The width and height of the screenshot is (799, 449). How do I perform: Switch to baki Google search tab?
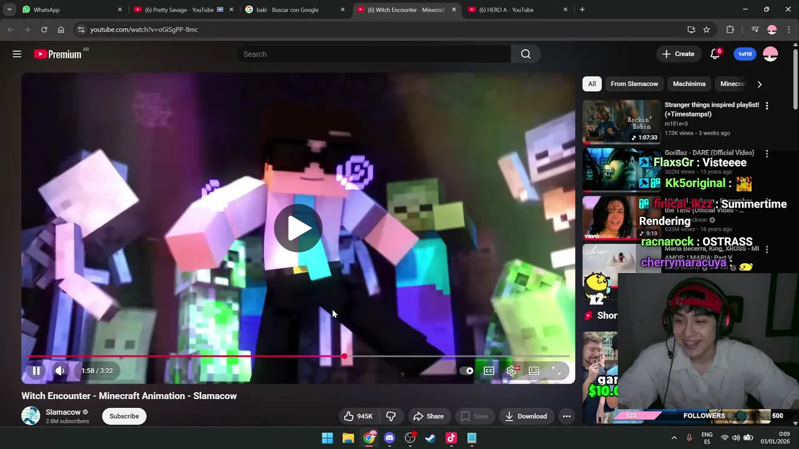coord(295,9)
